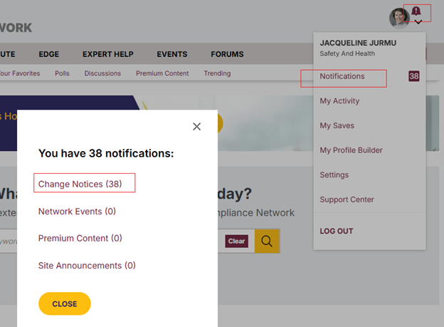Open Network Events (0) link
The height and width of the screenshot is (327, 444).
[77, 211]
